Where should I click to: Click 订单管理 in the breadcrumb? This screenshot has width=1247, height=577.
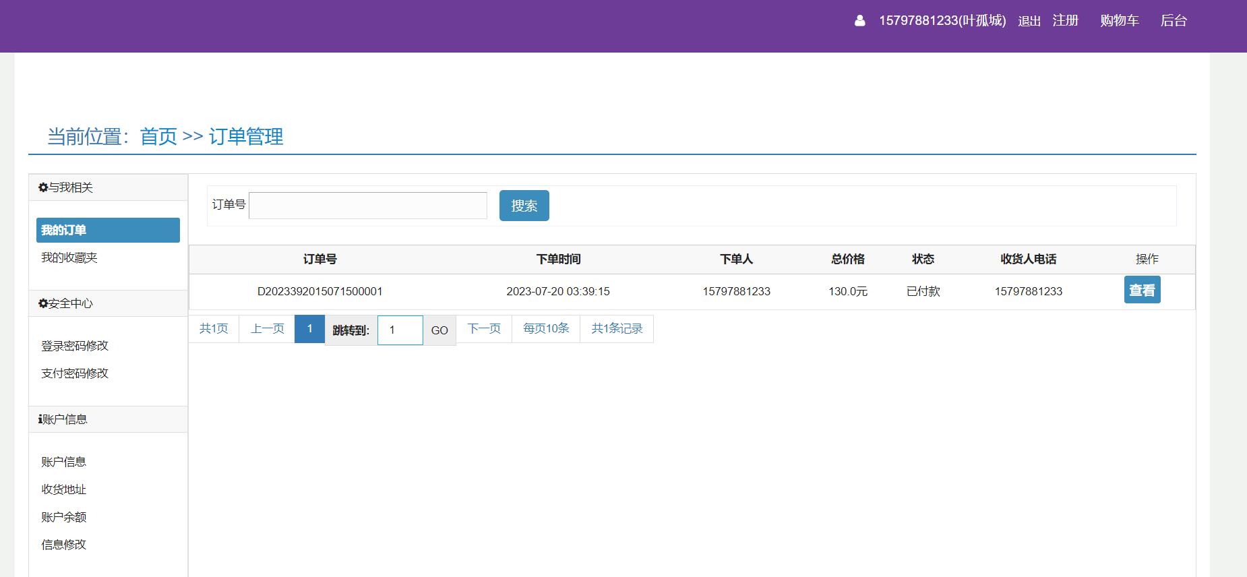point(246,137)
